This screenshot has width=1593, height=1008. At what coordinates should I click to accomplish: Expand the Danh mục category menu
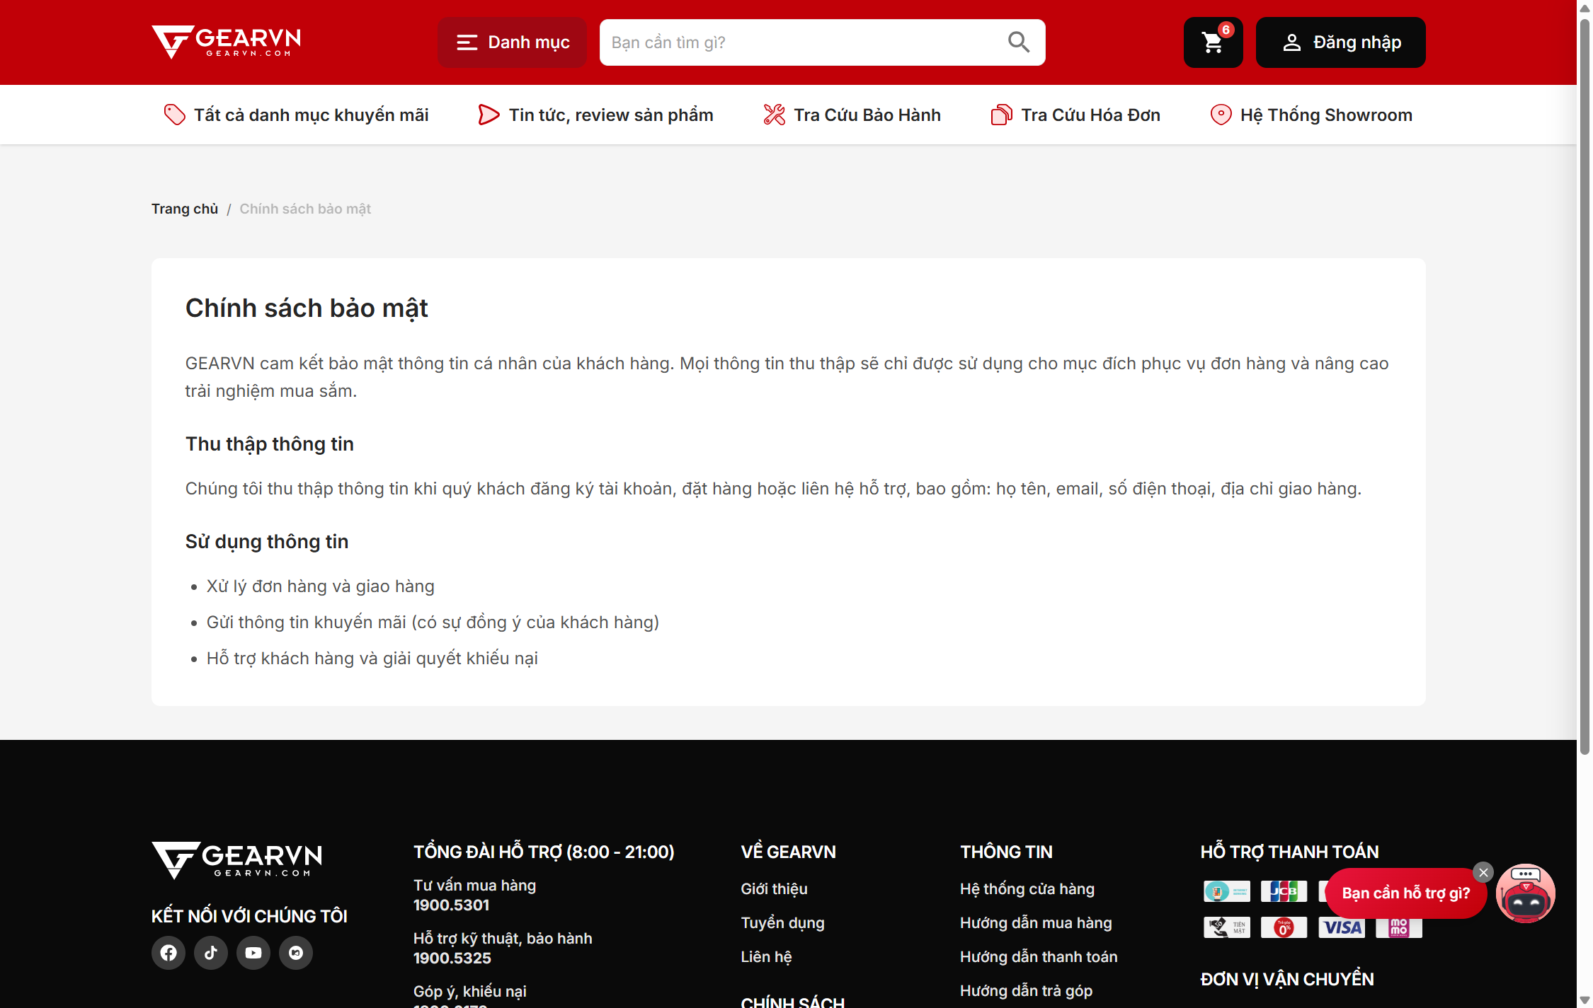point(513,42)
